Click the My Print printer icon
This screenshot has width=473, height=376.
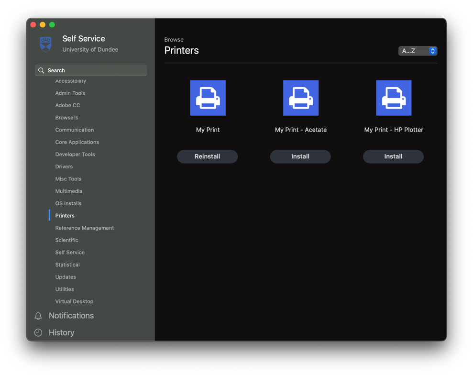point(208,98)
